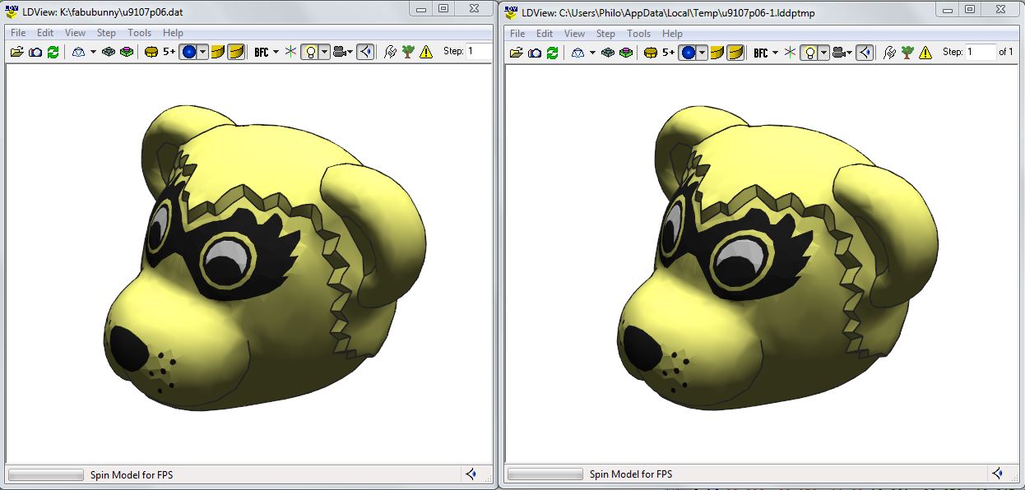
Task: Toggle seams icon in right window toolbar
Action: pos(608,53)
